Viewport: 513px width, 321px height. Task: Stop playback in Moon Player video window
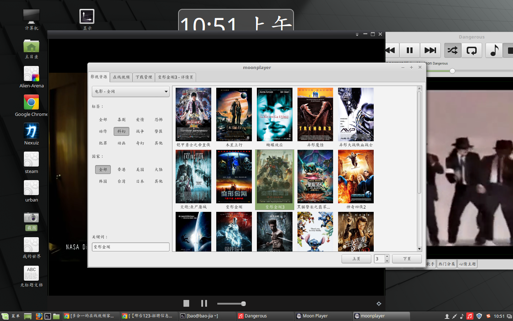tap(186, 303)
